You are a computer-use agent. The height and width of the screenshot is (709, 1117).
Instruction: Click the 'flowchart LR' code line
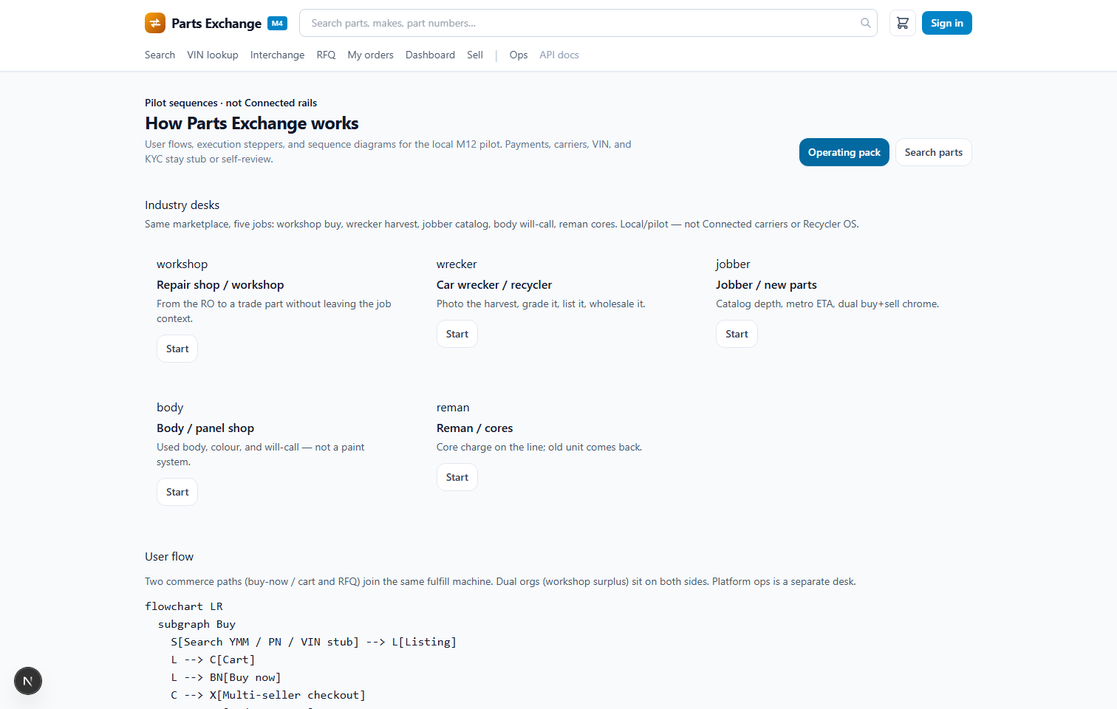pos(184,606)
